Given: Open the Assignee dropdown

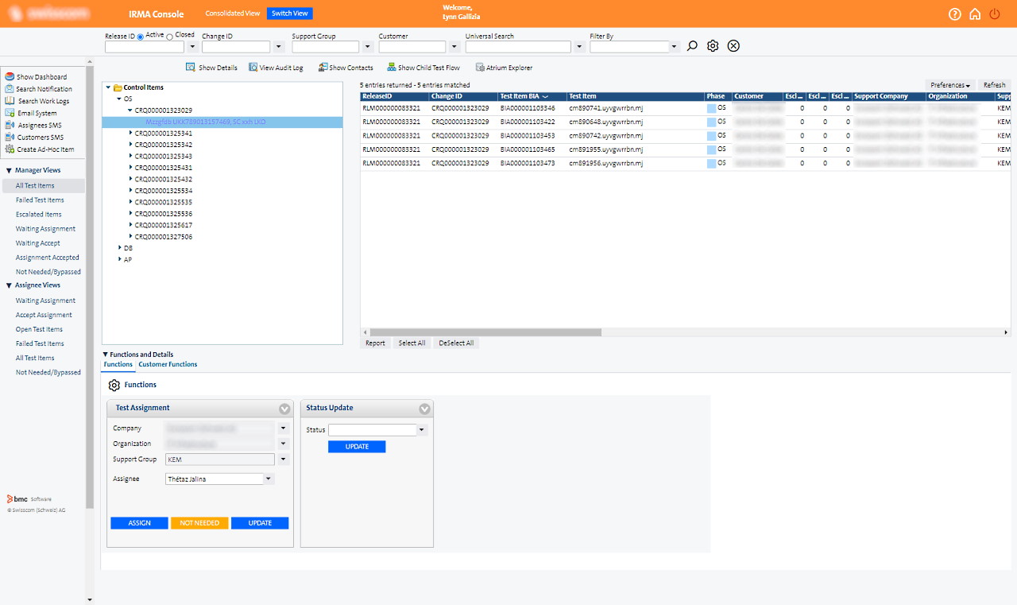Looking at the screenshot, I should [269, 479].
